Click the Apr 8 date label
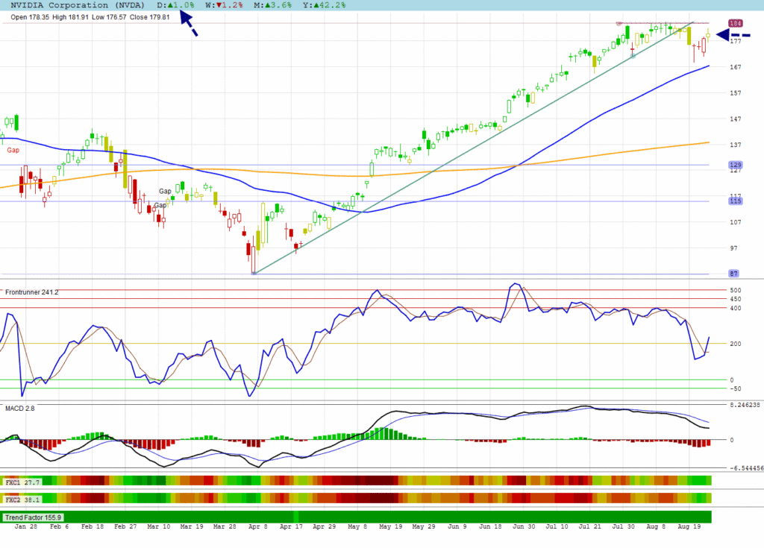The width and height of the screenshot is (764, 548). [258, 526]
